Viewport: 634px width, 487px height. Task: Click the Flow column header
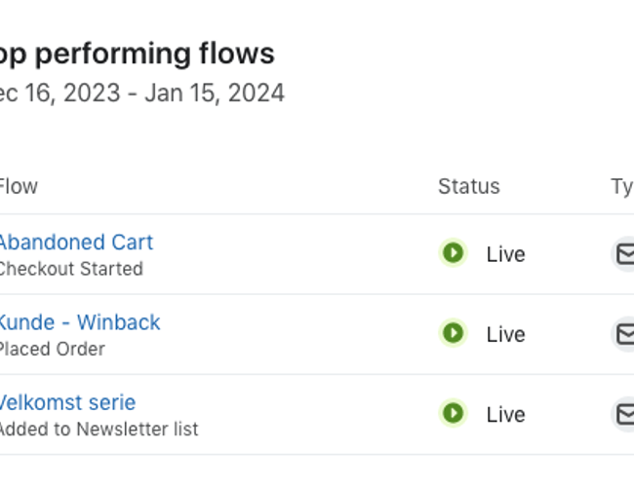(x=18, y=187)
